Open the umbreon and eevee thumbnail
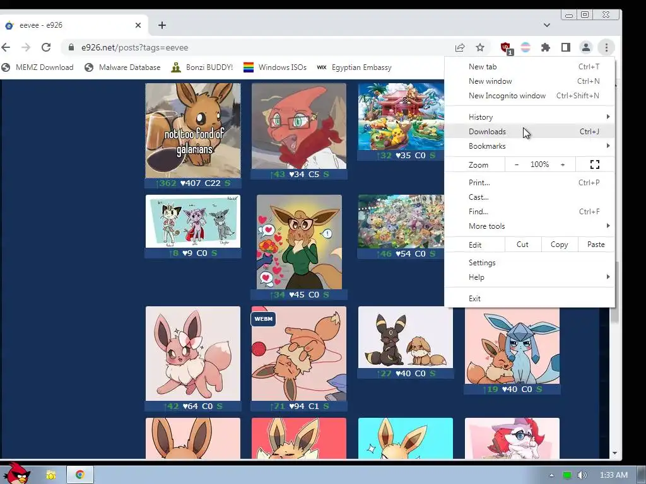 click(406, 337)
